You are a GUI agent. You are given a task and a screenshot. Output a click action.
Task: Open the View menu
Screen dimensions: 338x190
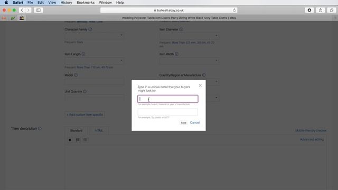[x=52, y=3]
